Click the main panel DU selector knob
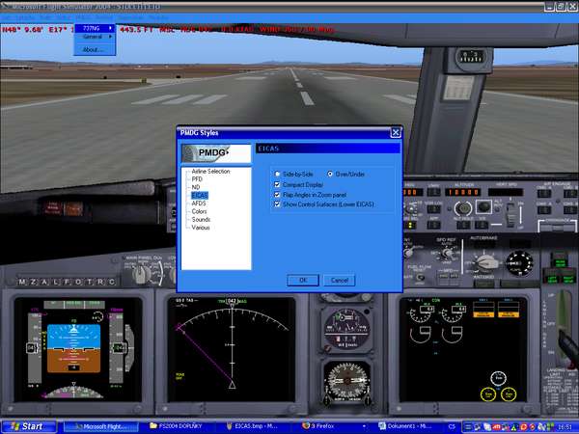This screenshot has width=579, height=434. click(142, 274)
